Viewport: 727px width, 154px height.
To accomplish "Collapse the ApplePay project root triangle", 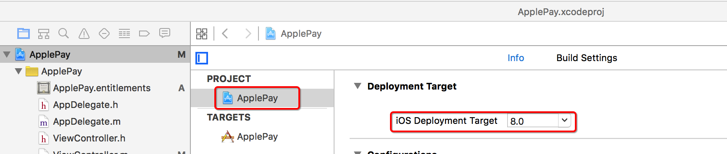I will point(7,54).
